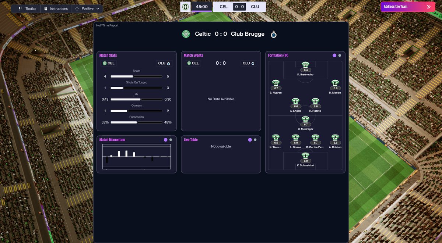Click the CLU label in the scoreboard

coord(255,7)
